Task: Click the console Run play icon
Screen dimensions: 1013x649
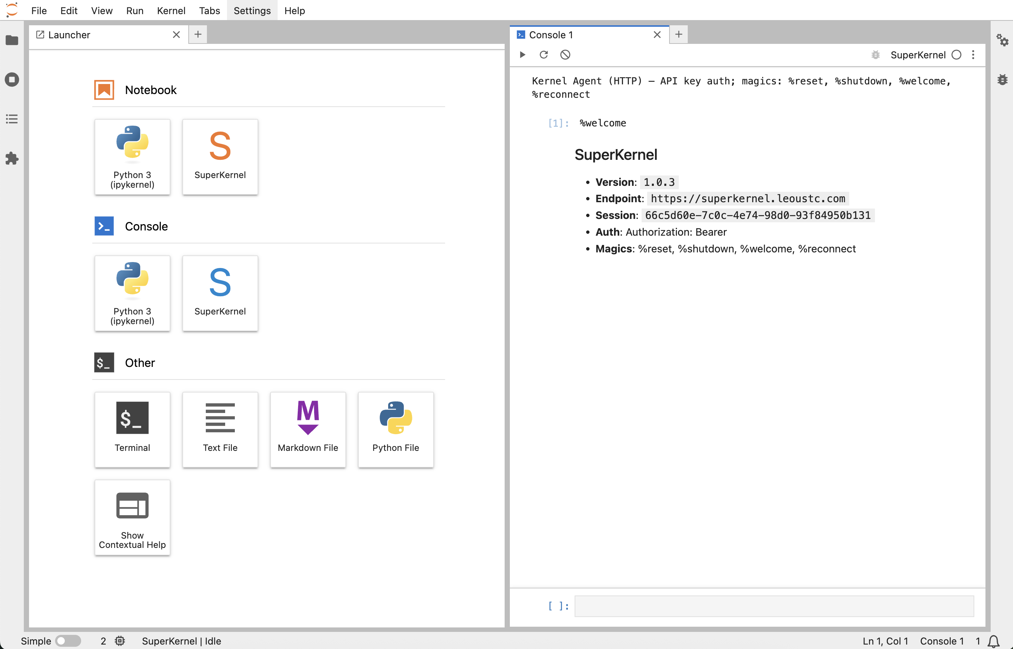Action: point(523,55)
